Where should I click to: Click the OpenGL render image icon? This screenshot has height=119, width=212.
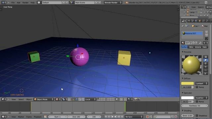point(135,99)
